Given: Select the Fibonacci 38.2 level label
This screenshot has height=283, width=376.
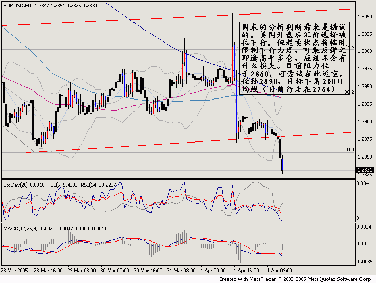Looking at the screenshot, I should pyautogui.click(x=349, y=92).
